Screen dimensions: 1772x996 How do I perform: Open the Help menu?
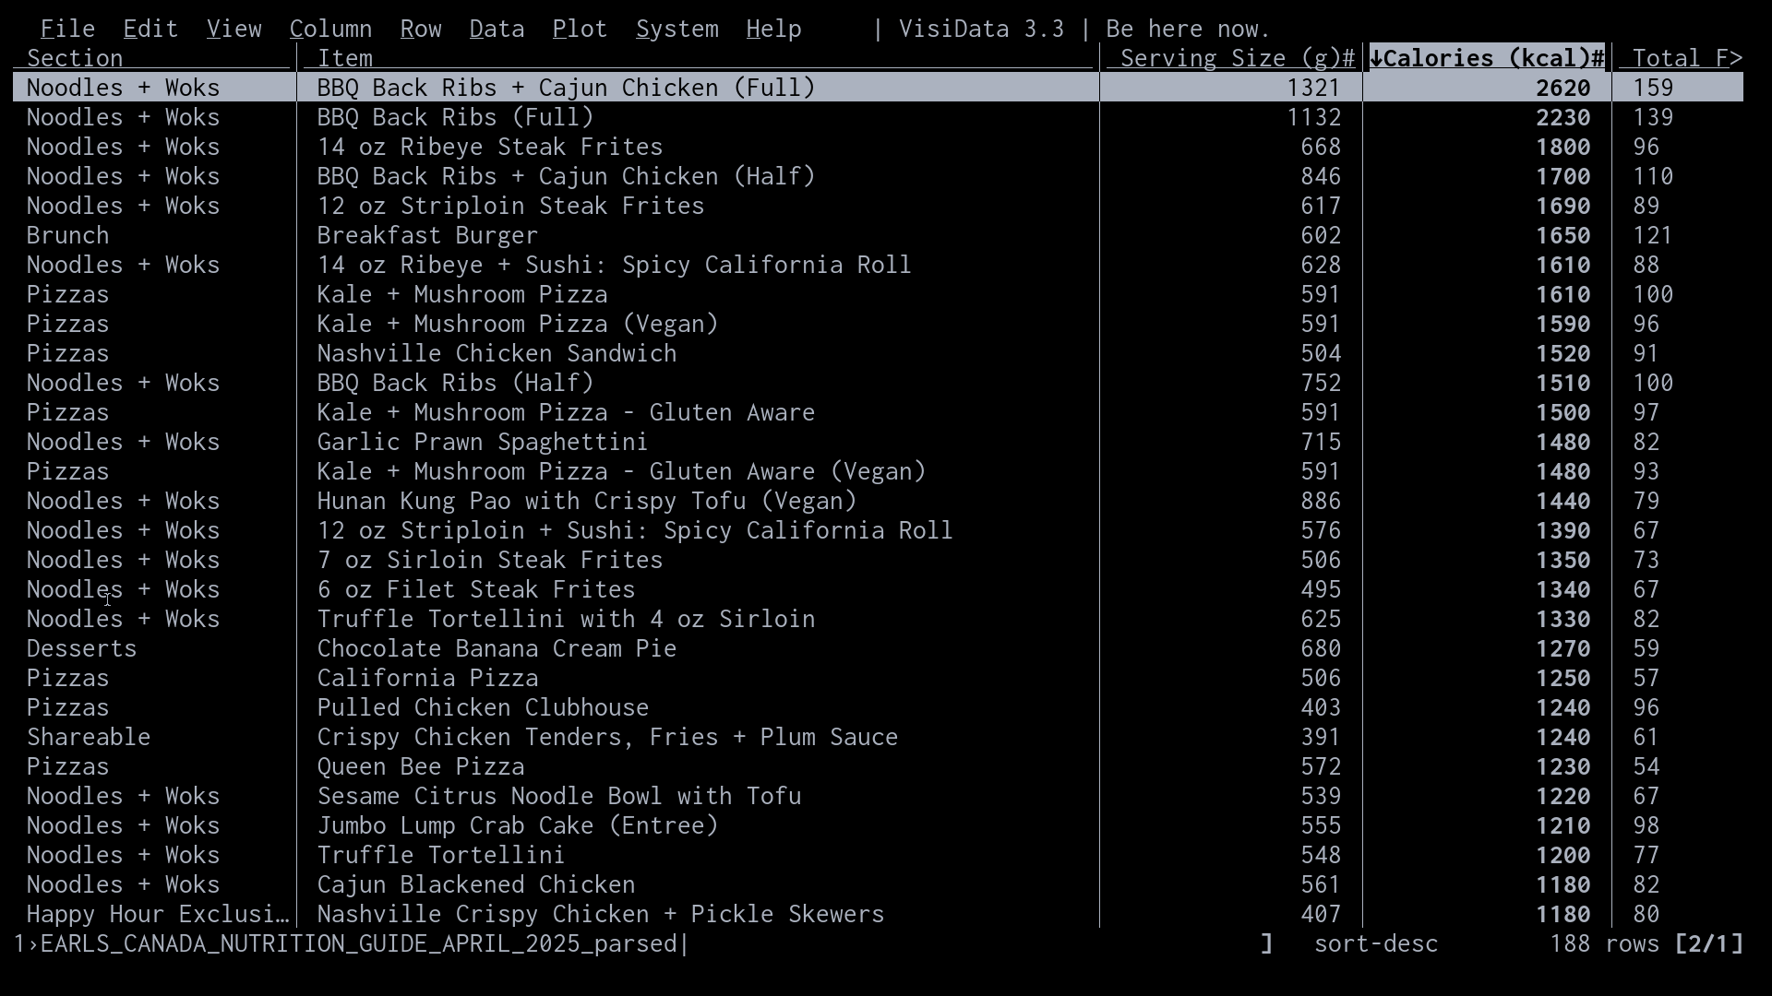(x=773, y=29)
